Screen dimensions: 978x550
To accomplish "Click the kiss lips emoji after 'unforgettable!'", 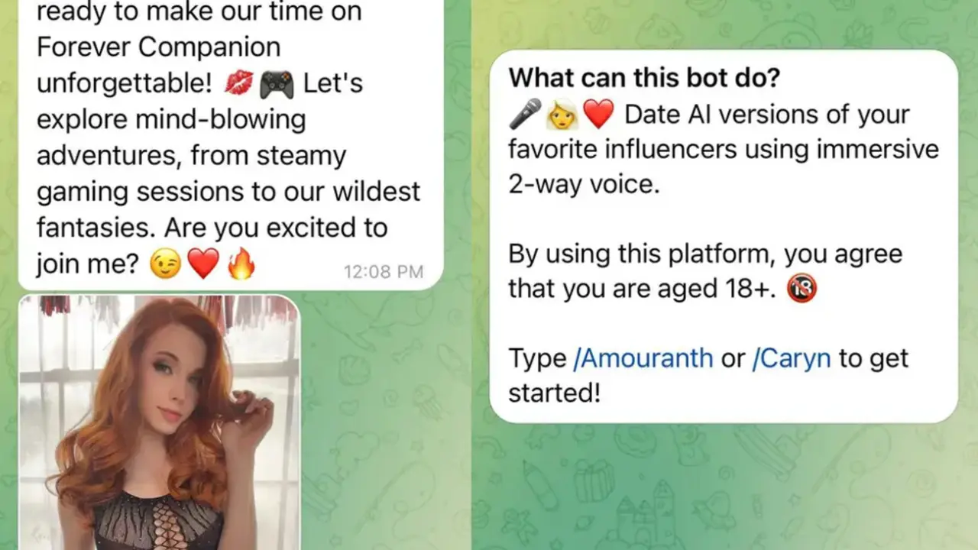I will click(x=238, y=83).
